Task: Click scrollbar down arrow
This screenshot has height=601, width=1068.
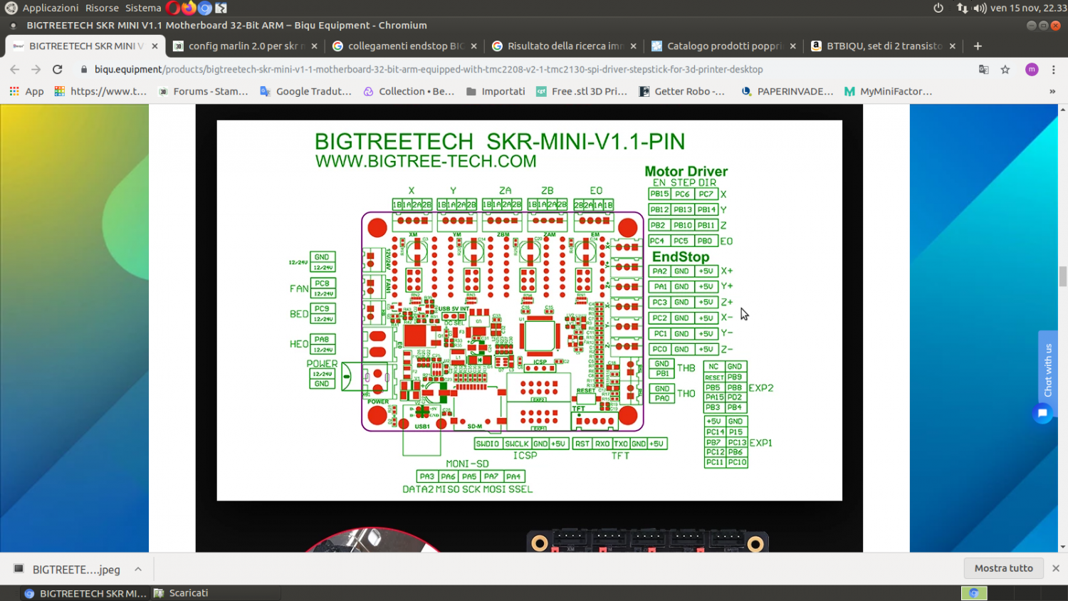Action: click(x=1063, y=547)
